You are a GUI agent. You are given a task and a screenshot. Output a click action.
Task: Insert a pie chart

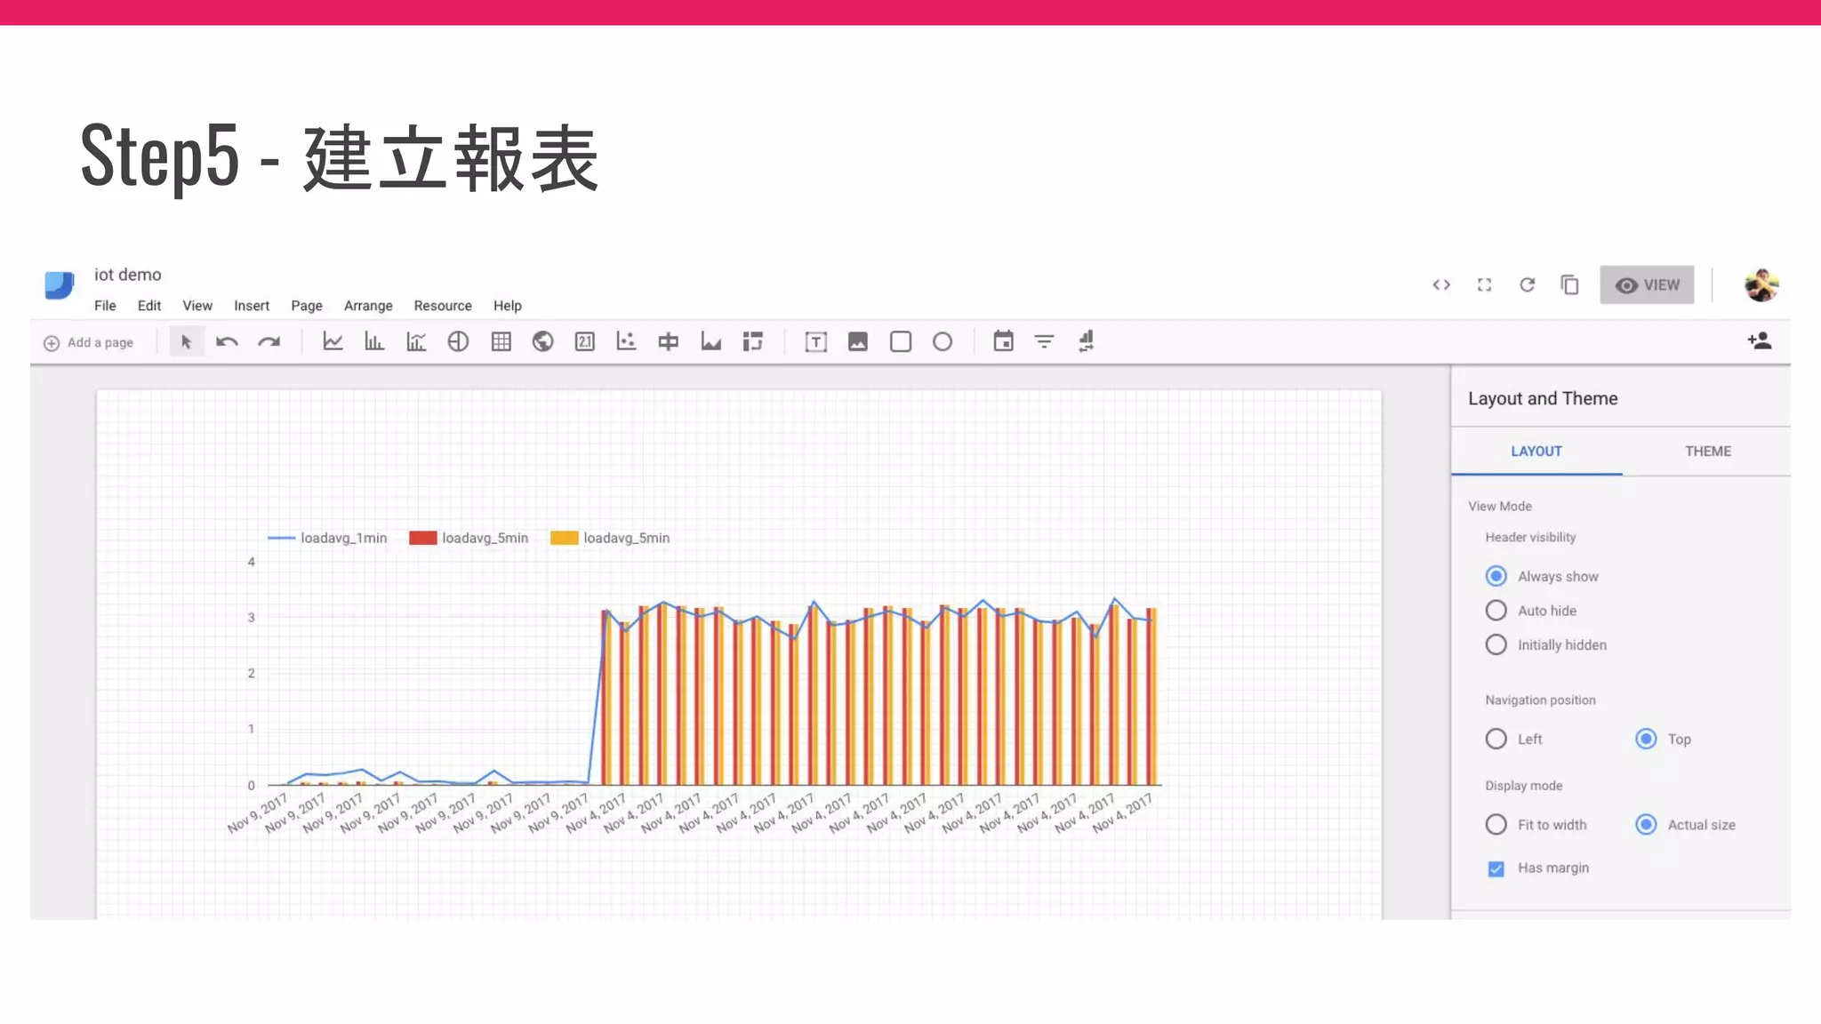click(458, 341)
